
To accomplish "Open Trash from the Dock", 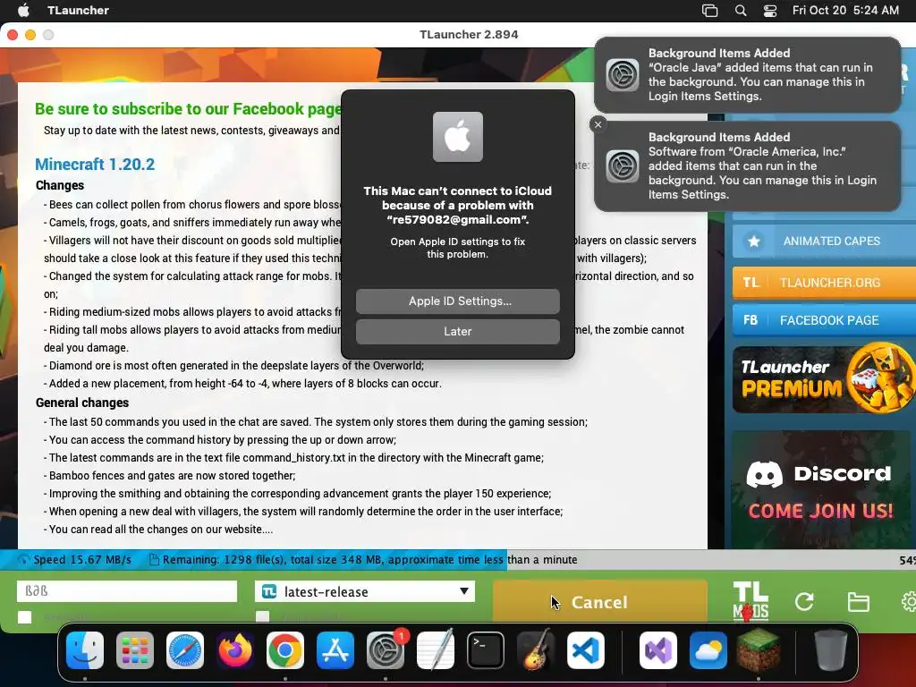I will 830,650.
